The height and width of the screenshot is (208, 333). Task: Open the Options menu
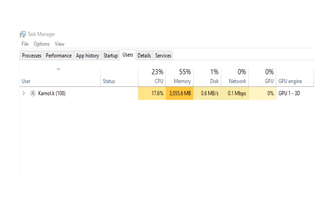click(42, 44)
